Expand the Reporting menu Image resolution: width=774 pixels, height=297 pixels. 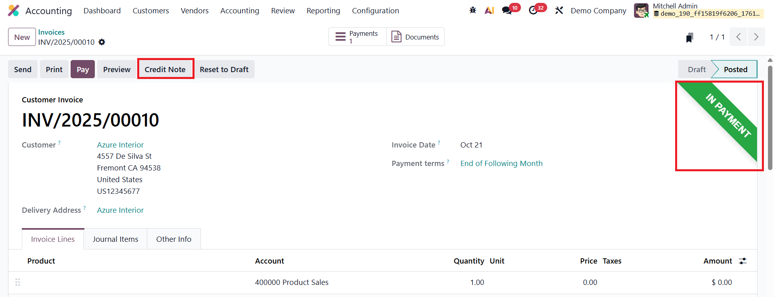coord(323,11)
